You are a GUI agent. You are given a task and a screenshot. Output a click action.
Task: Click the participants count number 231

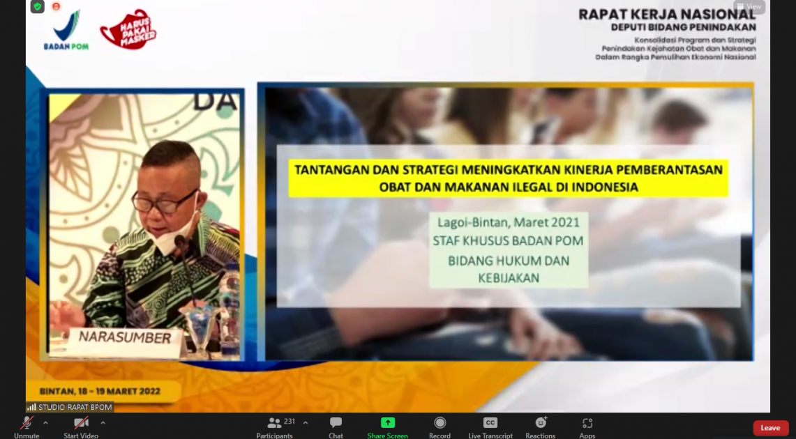[x=290, y=422]
